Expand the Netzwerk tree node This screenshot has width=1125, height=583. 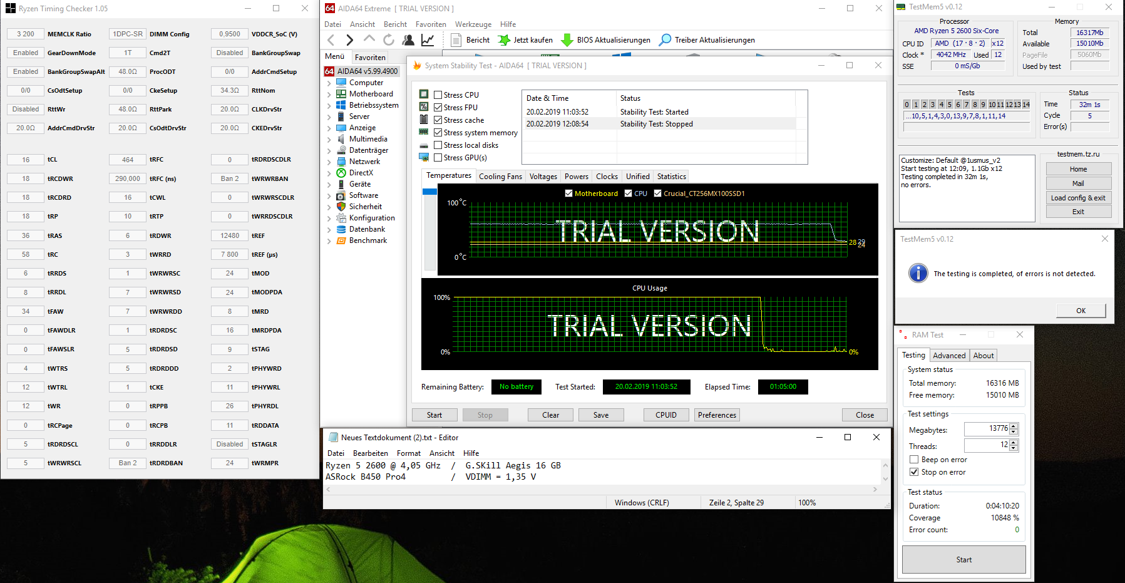pos(329,162)
